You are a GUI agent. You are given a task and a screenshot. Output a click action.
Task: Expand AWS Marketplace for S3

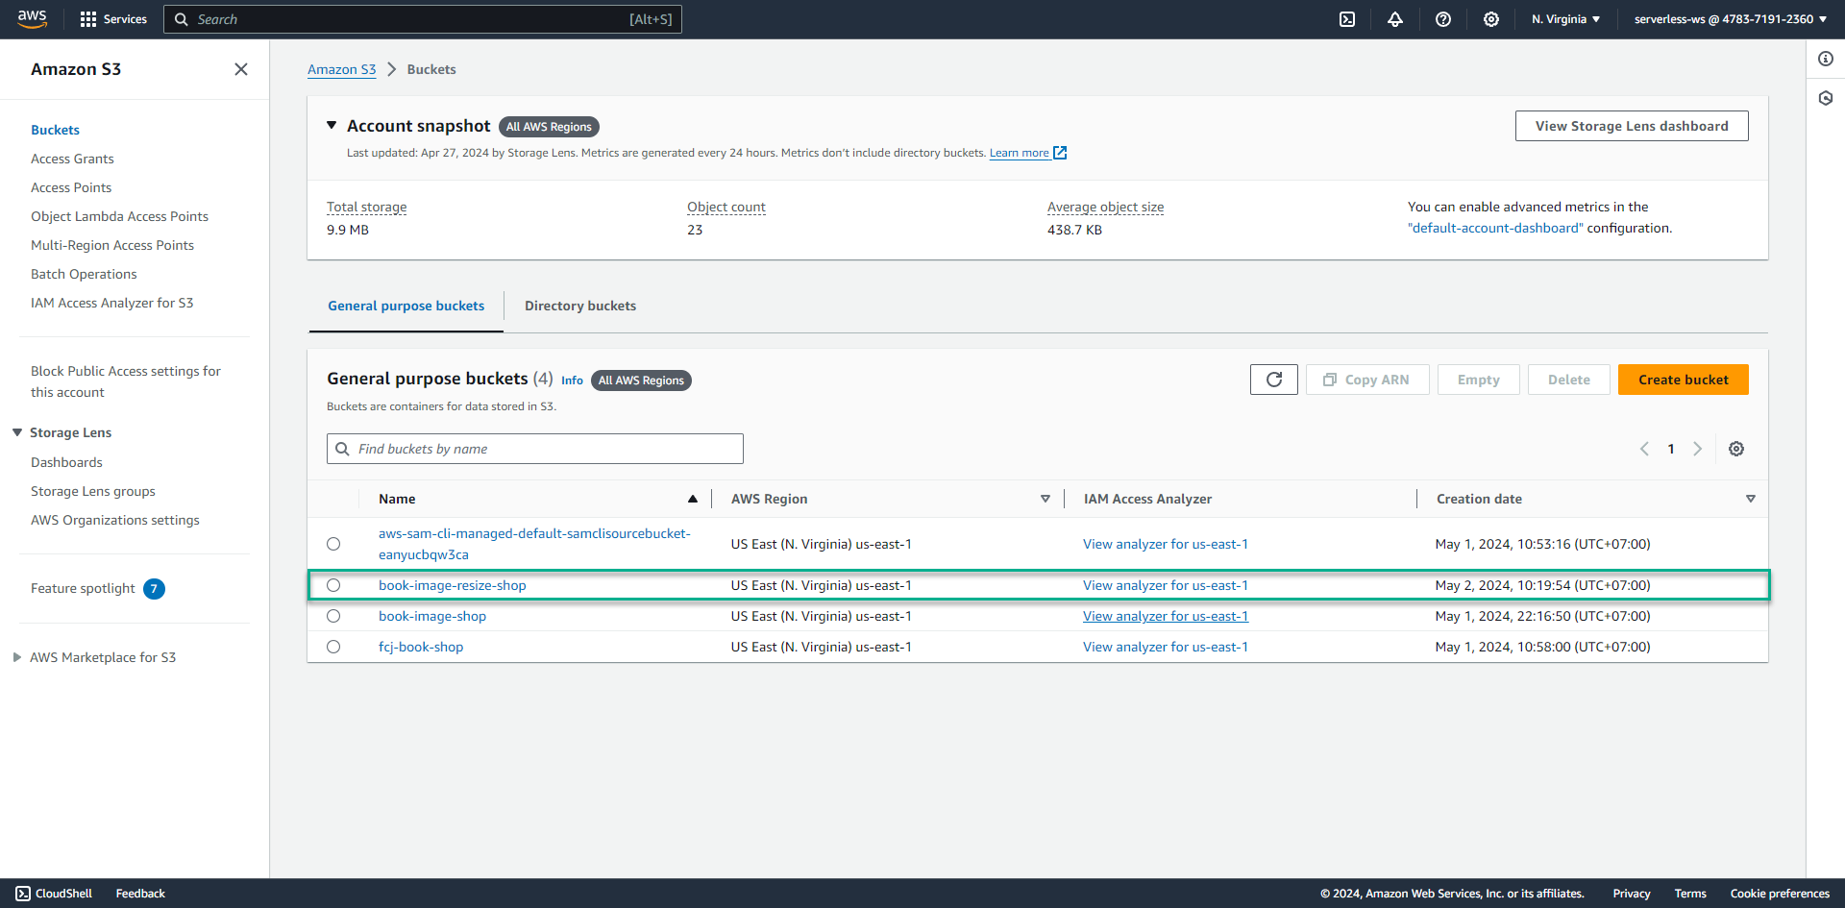(17, 657)
